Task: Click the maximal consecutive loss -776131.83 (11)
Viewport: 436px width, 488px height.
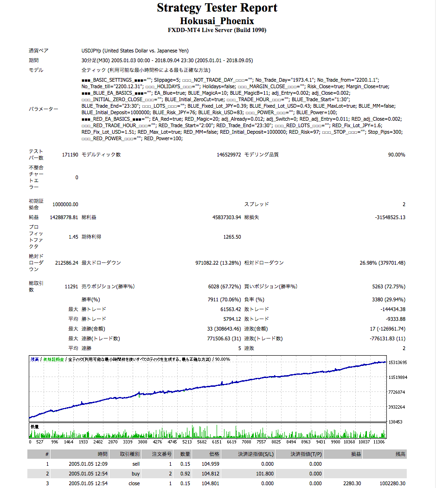Action: click(387, 338)
